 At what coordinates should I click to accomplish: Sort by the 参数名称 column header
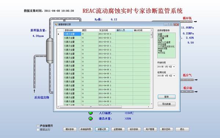tap(72, 30)
